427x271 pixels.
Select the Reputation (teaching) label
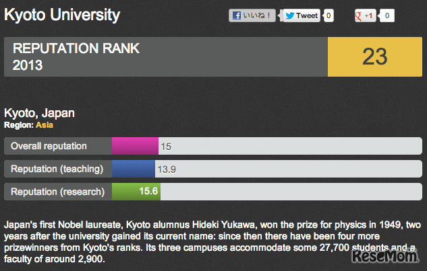(57, 169)
